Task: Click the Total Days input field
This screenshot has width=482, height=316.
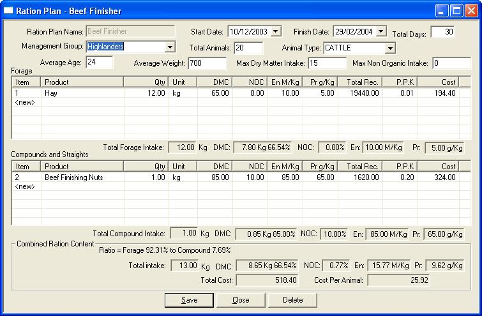Action: click(442, 32)
